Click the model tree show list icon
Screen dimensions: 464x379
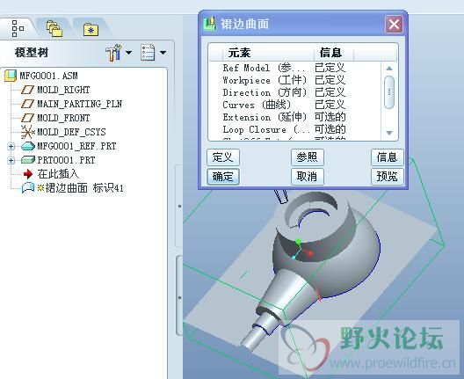click(x=148, y=53)
